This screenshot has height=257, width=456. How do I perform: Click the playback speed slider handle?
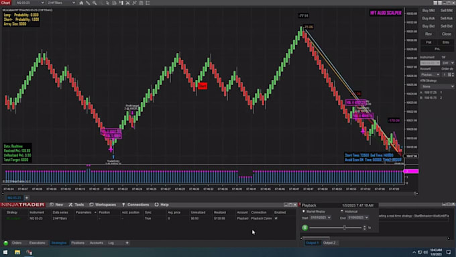345,227
